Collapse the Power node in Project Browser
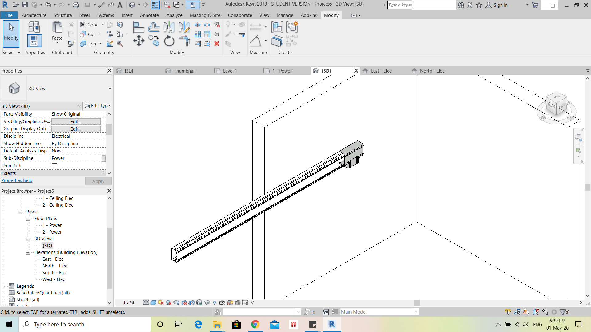The width and height of the screenshot is (591, 332). tap(20, 211)
